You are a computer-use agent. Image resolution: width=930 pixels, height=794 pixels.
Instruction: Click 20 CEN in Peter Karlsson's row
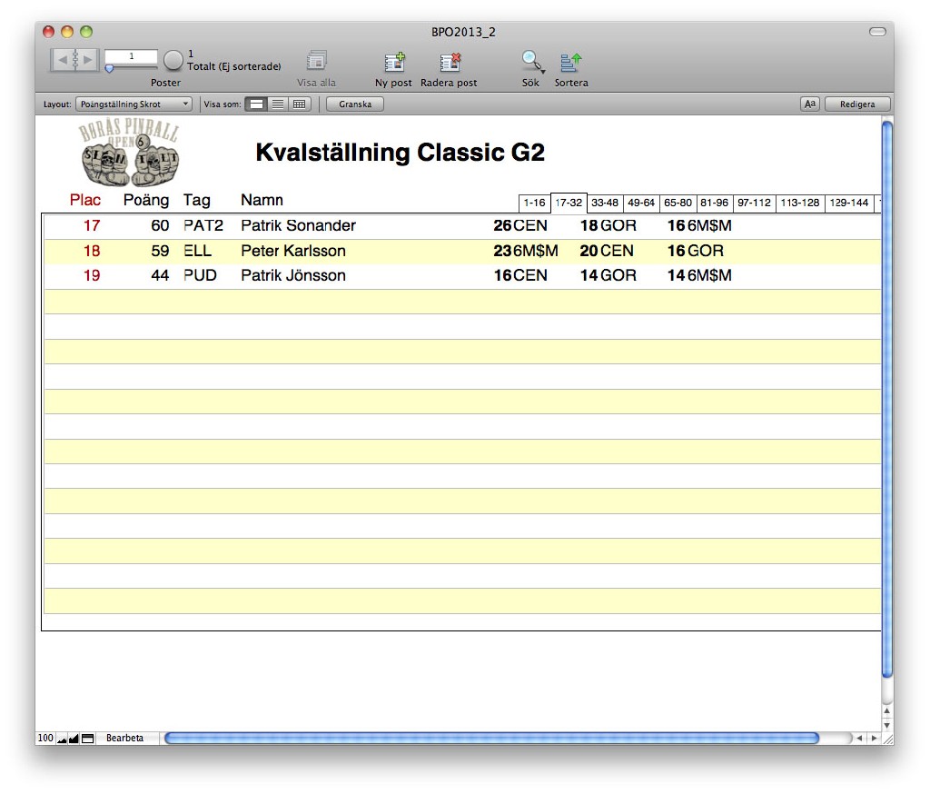(607, 251)
